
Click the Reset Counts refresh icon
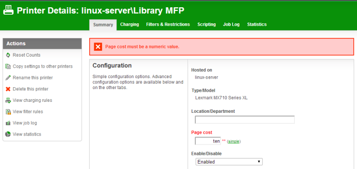point(8,55)
